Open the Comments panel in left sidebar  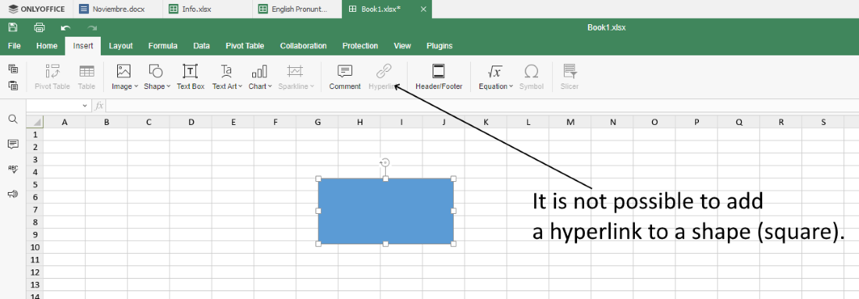13,144
